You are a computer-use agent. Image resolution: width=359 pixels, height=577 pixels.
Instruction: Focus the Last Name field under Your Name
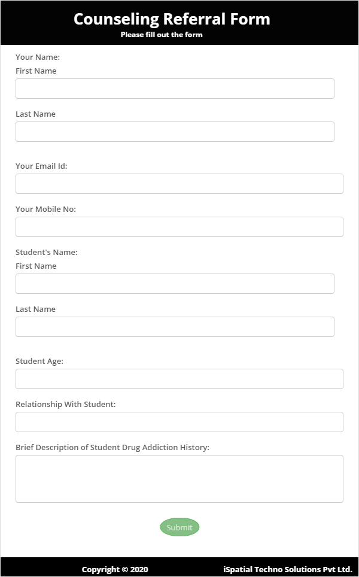pos(175,132)
